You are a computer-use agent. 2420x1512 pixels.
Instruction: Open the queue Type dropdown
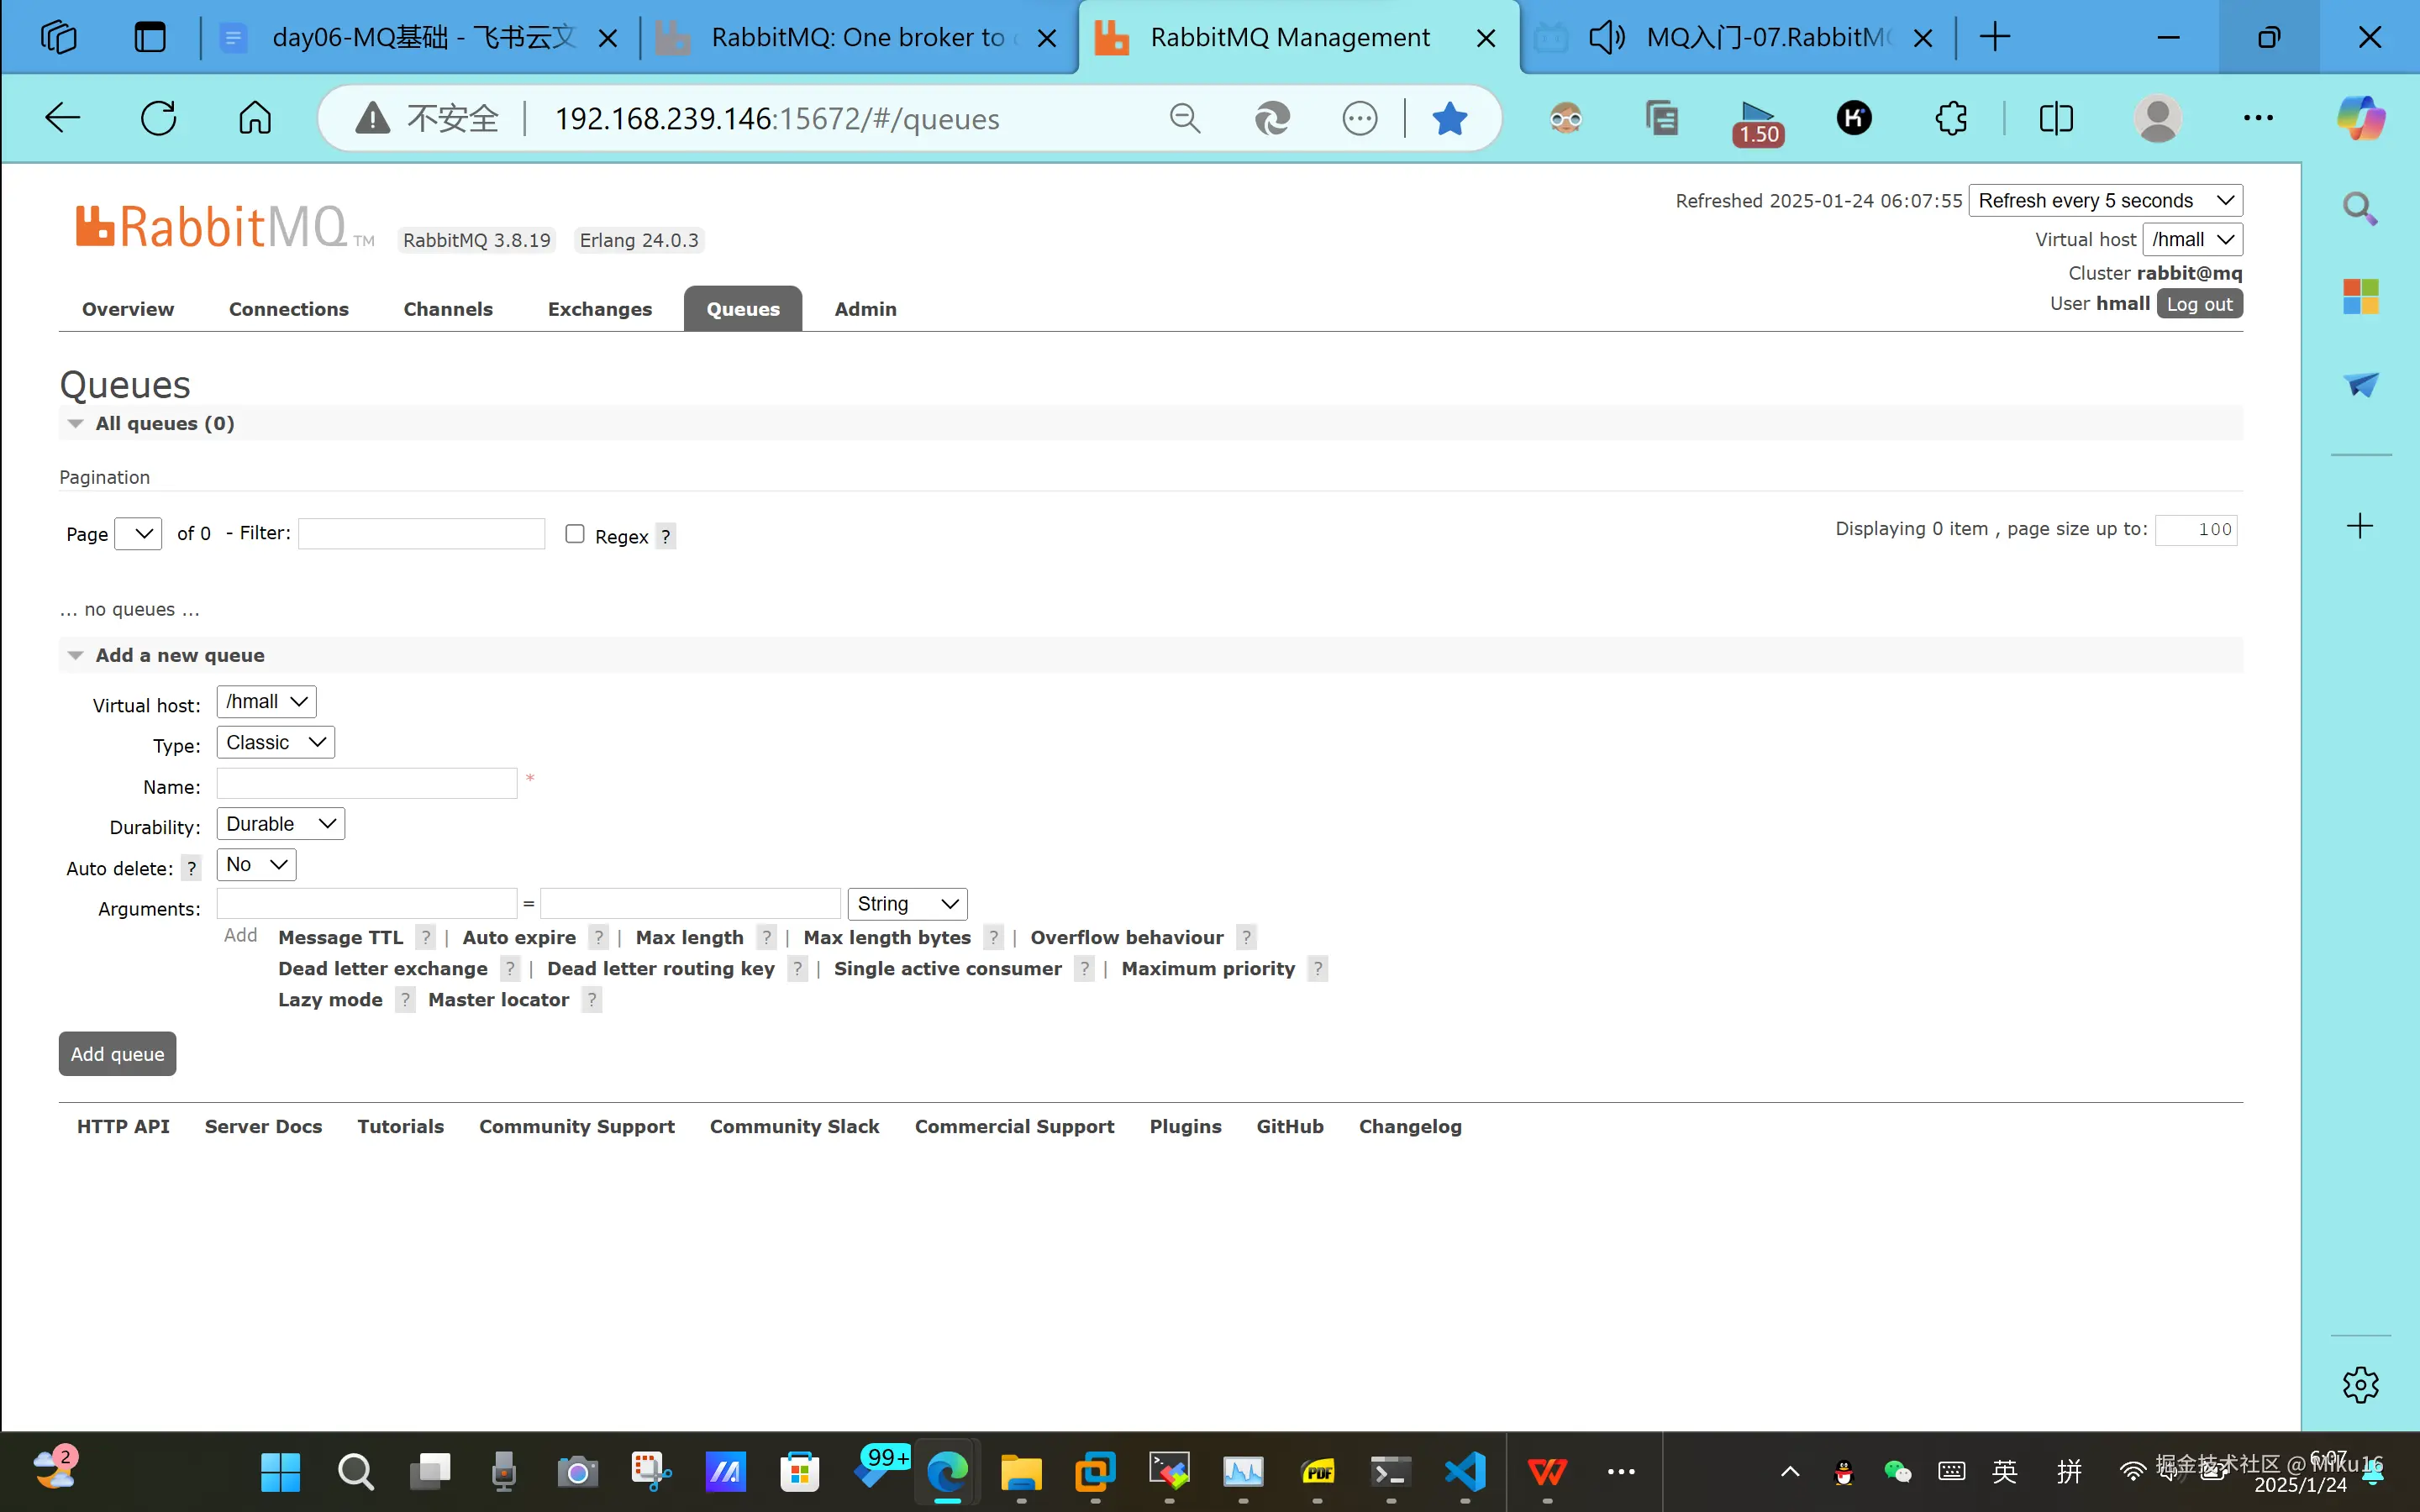(x=275, y=742)
